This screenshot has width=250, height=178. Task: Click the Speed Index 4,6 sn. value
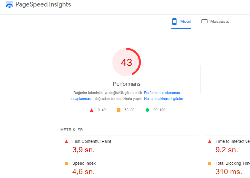[x=83, y=171]
